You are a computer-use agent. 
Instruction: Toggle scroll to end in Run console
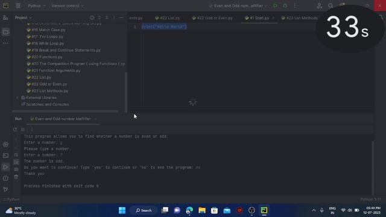point(16,162)
